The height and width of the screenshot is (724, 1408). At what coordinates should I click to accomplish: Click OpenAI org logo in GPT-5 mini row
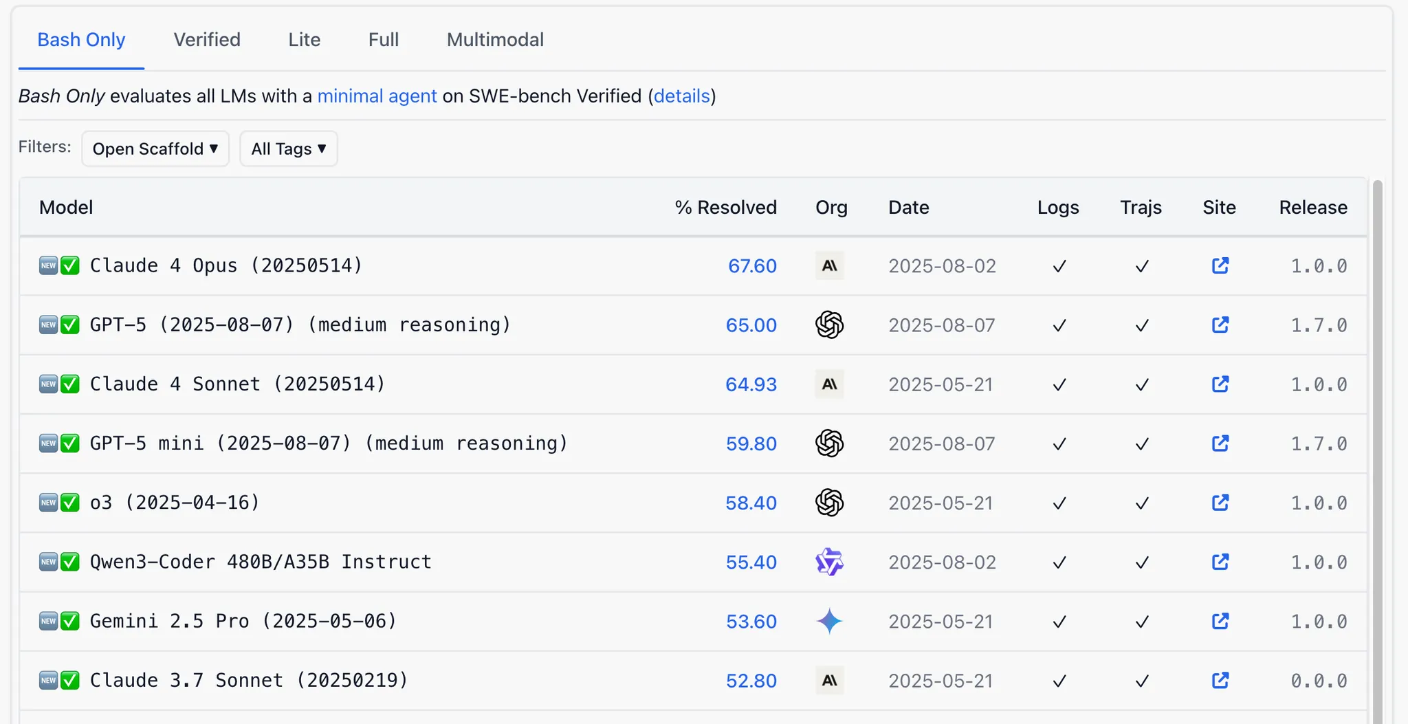tap(830, 443)
